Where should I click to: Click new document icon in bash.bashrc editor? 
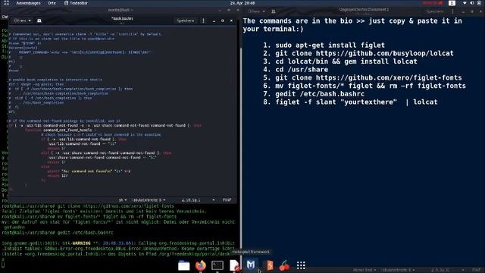[39, 20]
